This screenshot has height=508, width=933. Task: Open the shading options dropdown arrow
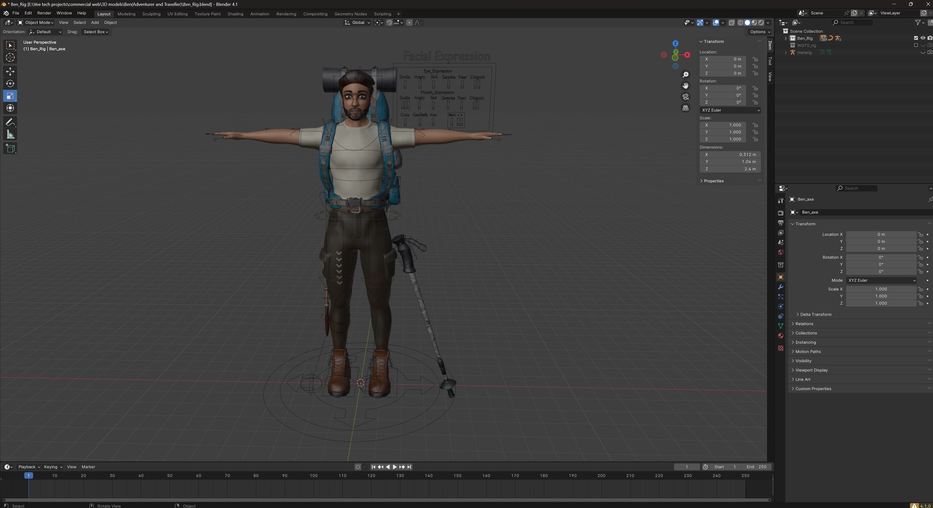(x=768, y=22)
